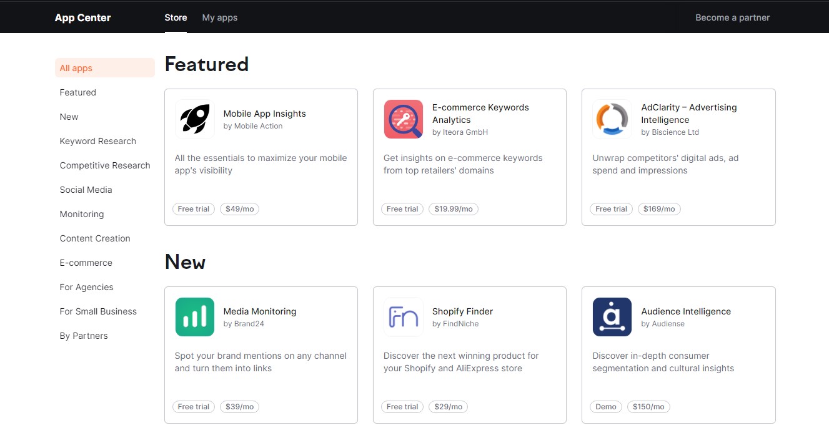Open the Competitive Research category
This screenshot has height=448, width=829.
tap(105, 165)
